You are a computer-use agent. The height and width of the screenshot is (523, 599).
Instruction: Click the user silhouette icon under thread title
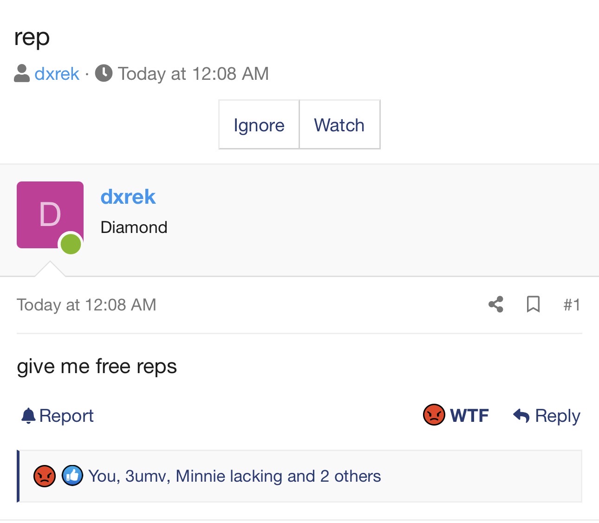point(22,73)
